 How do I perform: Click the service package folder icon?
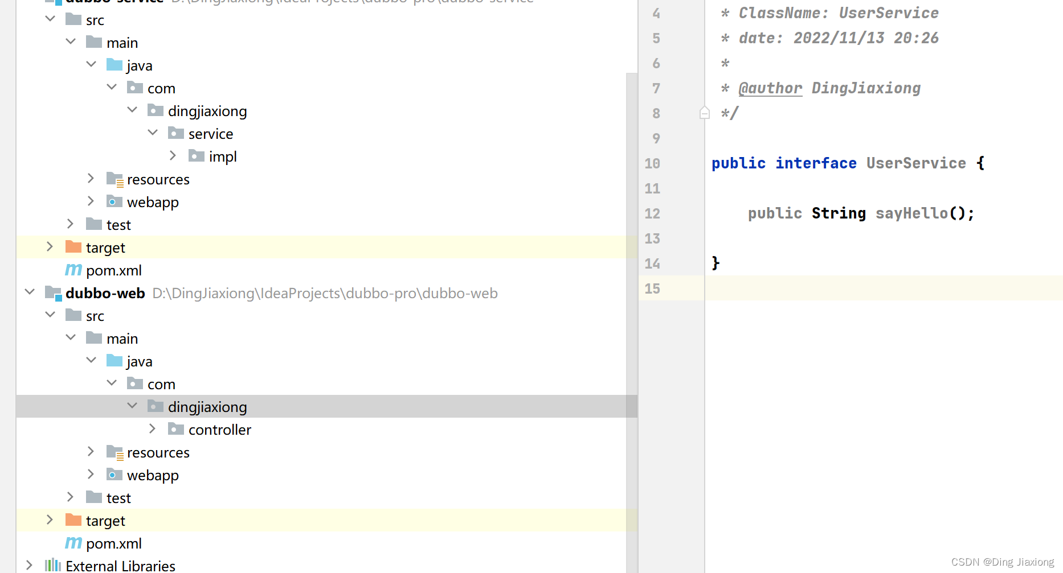[x=176, y=133]
